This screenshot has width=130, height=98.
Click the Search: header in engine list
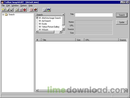click(49, 15)
